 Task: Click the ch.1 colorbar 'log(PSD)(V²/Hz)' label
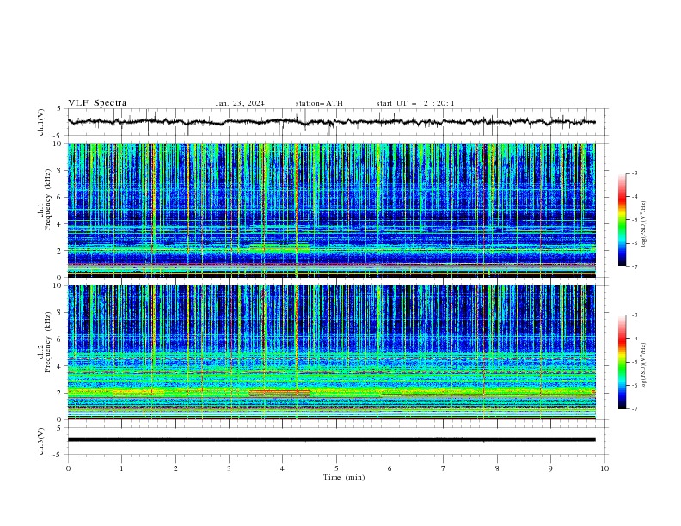(x=643, y=224)
